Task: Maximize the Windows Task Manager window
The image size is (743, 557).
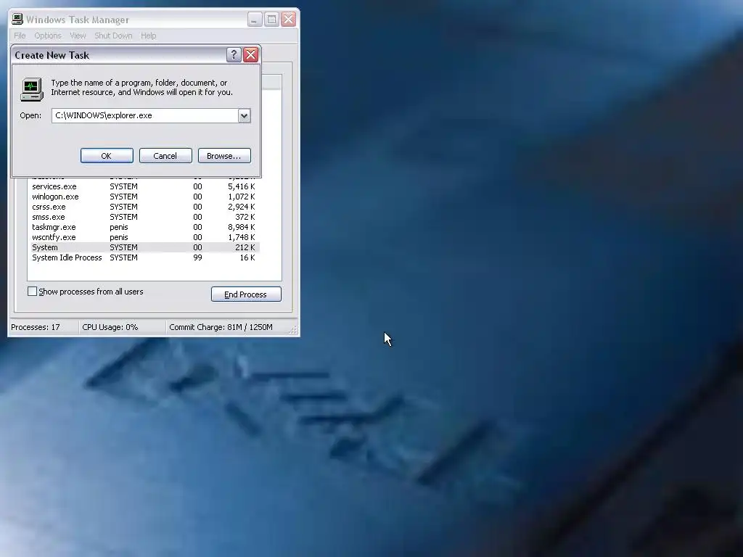Action: (x=271, y=20)
